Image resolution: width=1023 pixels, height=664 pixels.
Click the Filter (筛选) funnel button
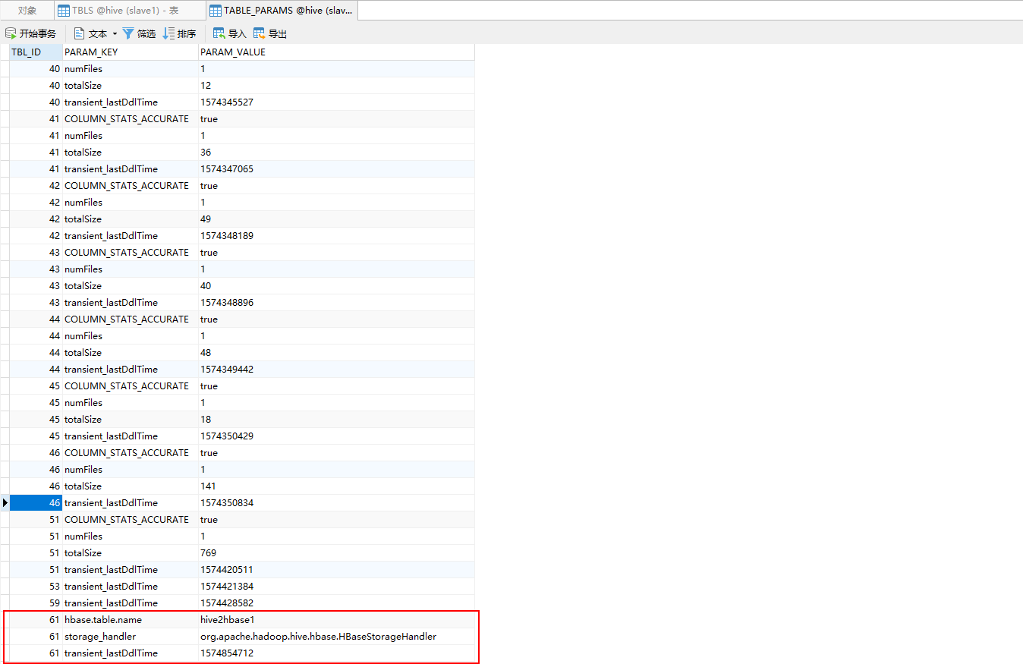point(139,33)
